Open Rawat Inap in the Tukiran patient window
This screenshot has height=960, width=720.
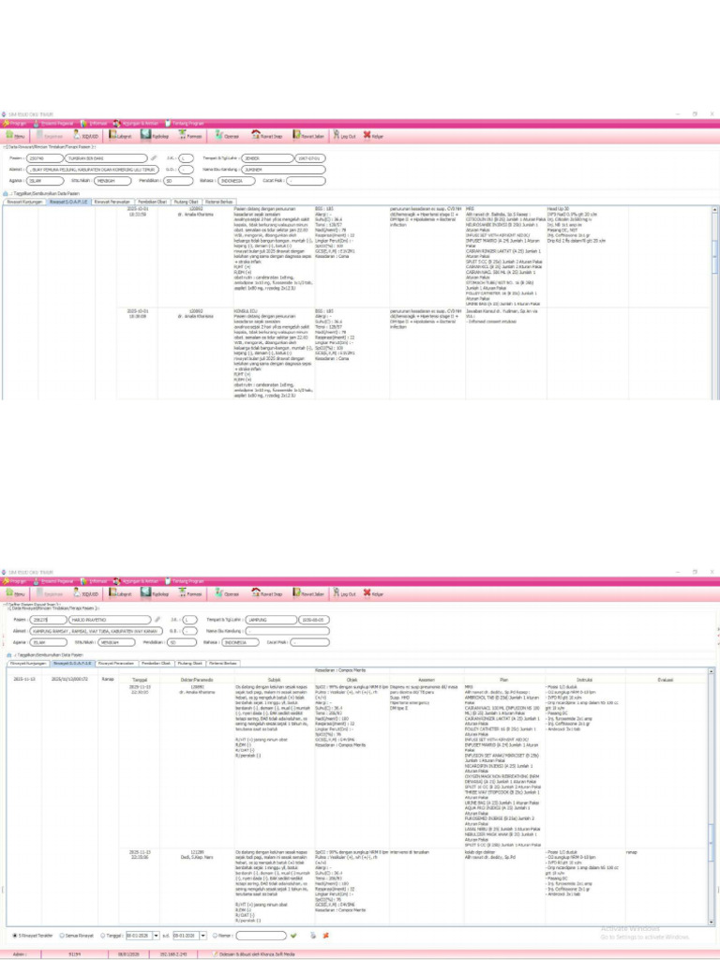pos(267,136)
